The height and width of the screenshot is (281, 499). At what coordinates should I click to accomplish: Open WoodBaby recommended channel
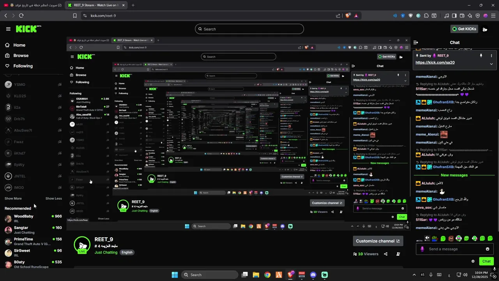tap(33, 218)
